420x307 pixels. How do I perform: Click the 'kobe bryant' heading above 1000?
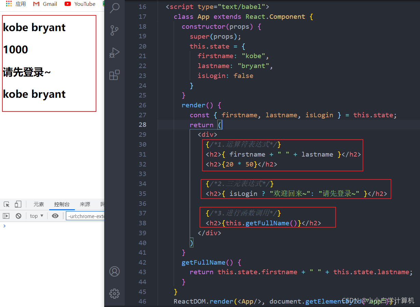coord(34,27)
